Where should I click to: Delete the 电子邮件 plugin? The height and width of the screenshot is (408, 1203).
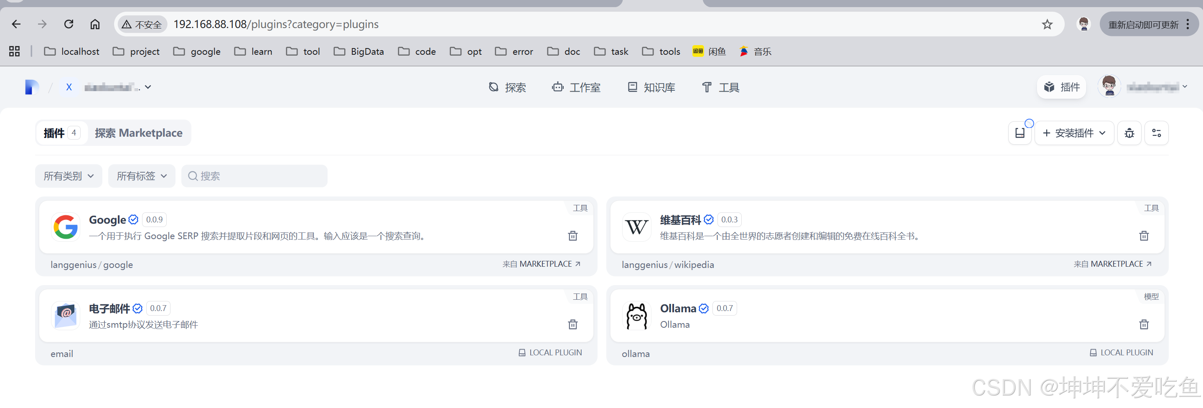pyautogui.click(x=572, y=324)
